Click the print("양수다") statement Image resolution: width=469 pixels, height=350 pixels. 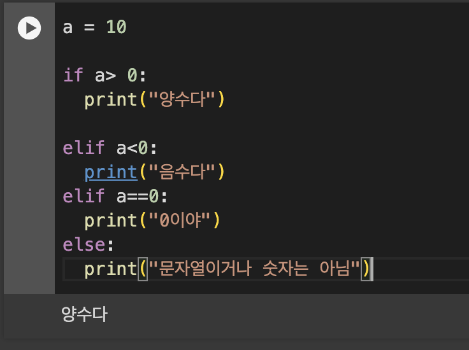pyautogui.click(x=154, y=99)
